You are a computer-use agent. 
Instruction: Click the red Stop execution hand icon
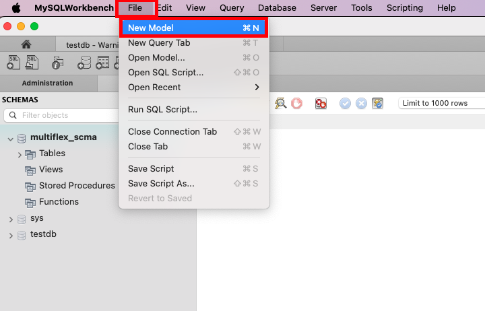(296, 103)
